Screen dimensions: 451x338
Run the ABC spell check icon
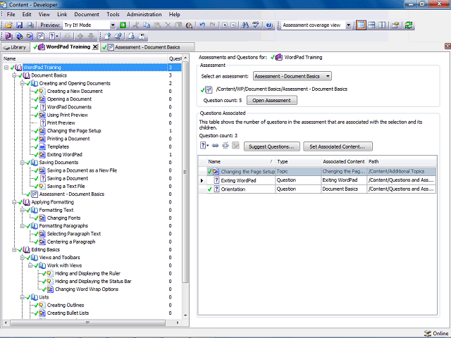(256, 25)
